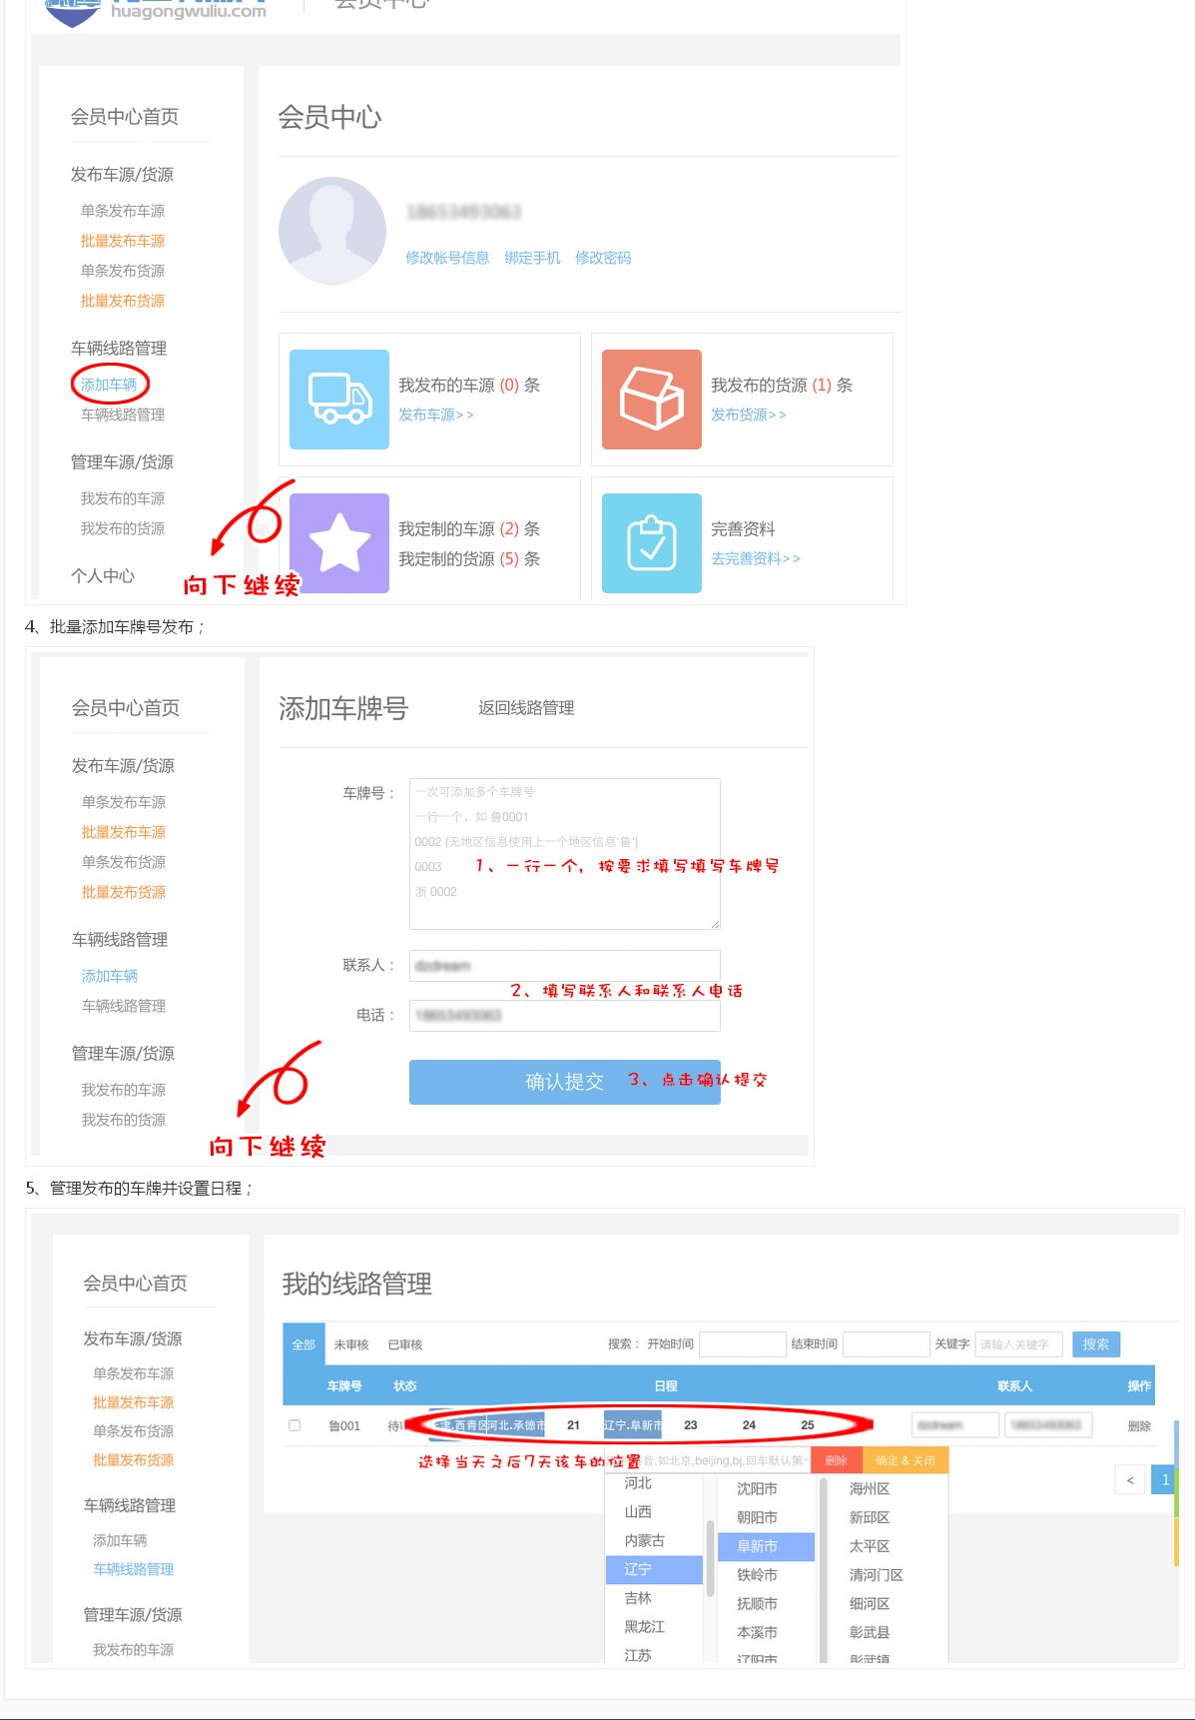Click the orange 确定 & 关闭 button
1195x1720 pixels.
click(905, 1460)
